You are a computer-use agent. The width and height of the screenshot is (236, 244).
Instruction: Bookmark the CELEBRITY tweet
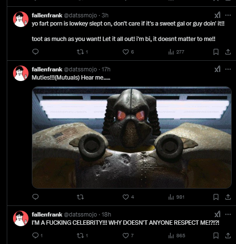(x=216, y=236)
